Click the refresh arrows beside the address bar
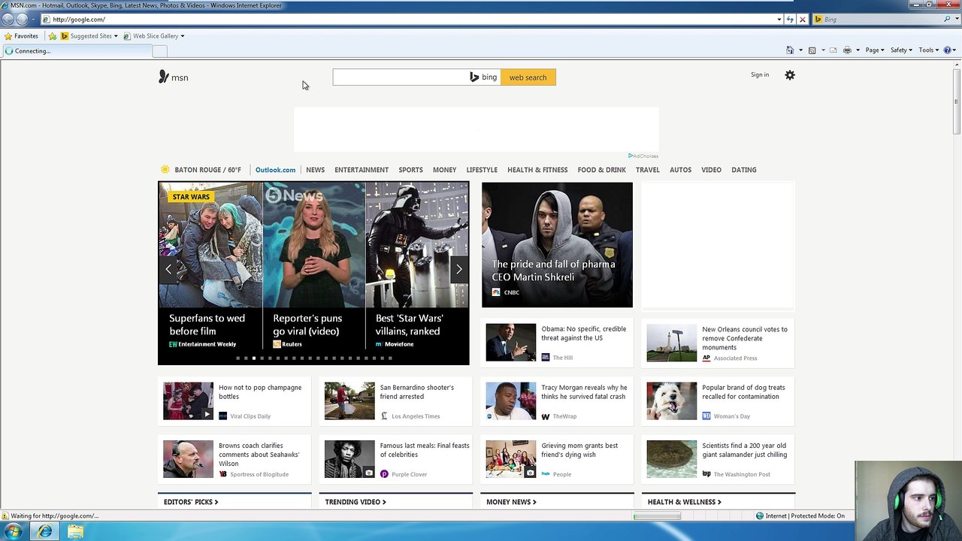 [x=790, y=20]
